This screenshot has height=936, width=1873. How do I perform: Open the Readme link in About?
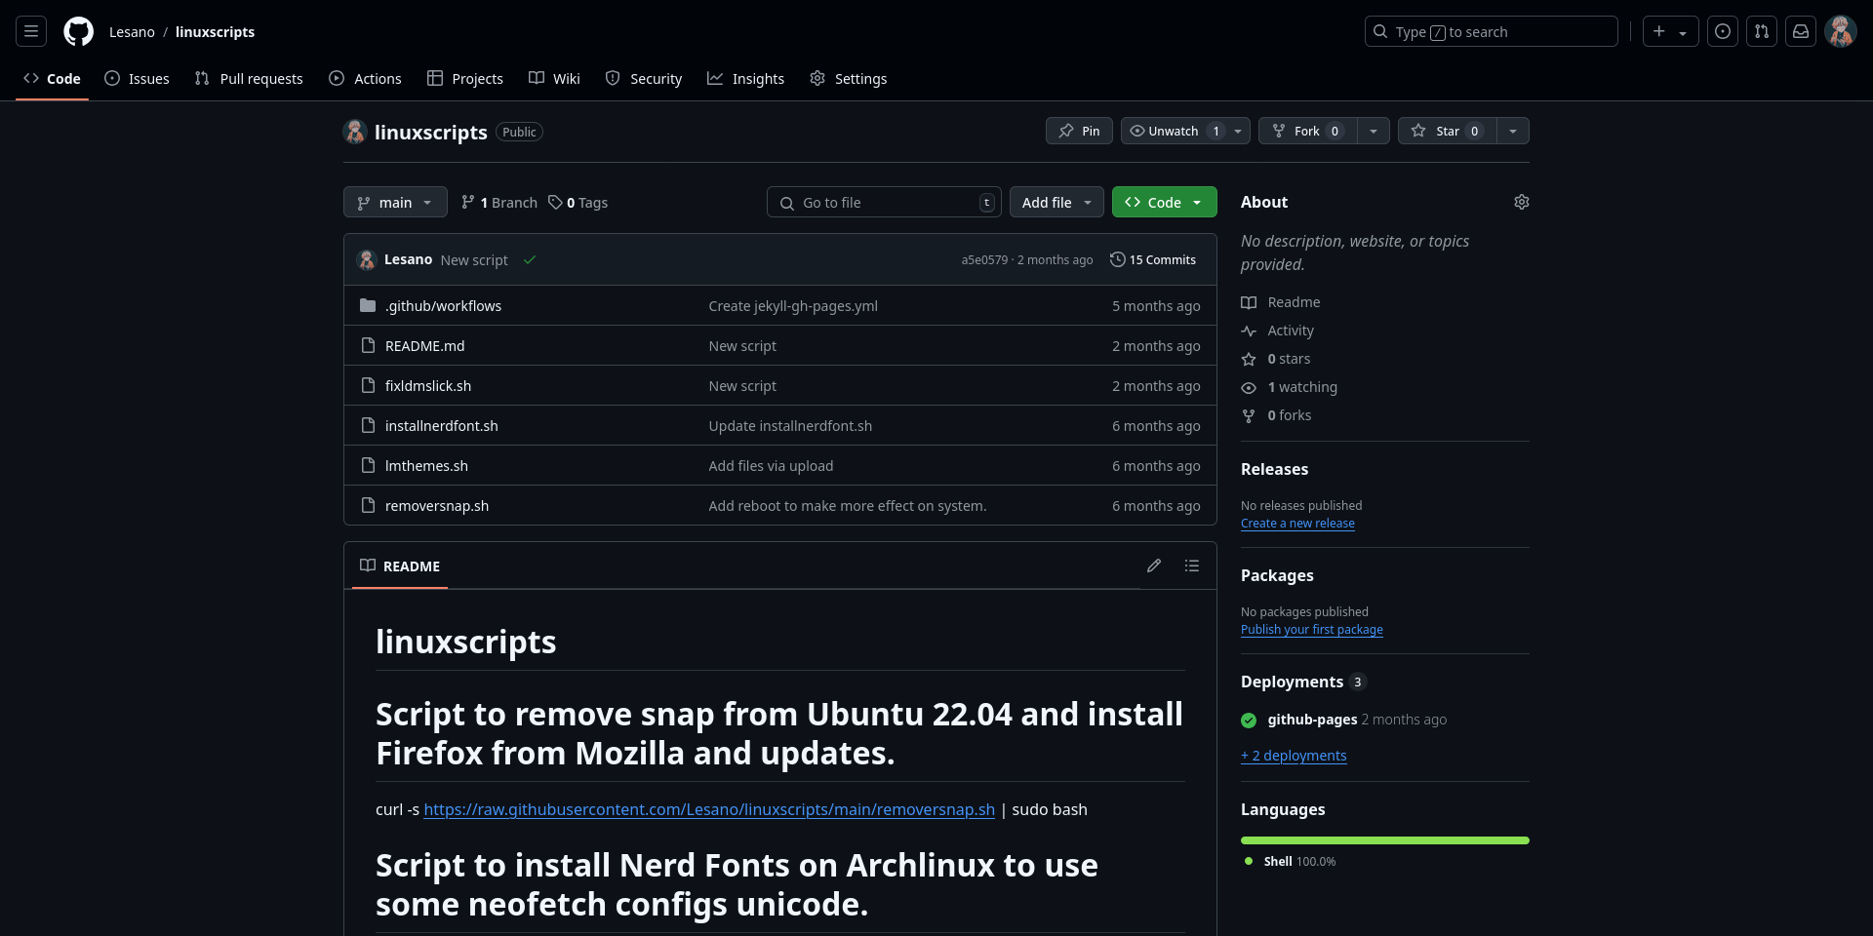pos(1280,302)
